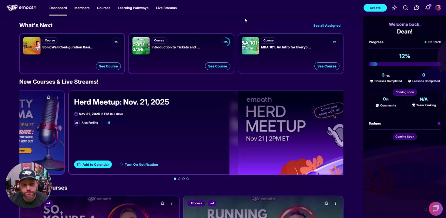446x218 pixels.
Task: Open SonicWall course thumbnail
Action: tap(32, 46)
